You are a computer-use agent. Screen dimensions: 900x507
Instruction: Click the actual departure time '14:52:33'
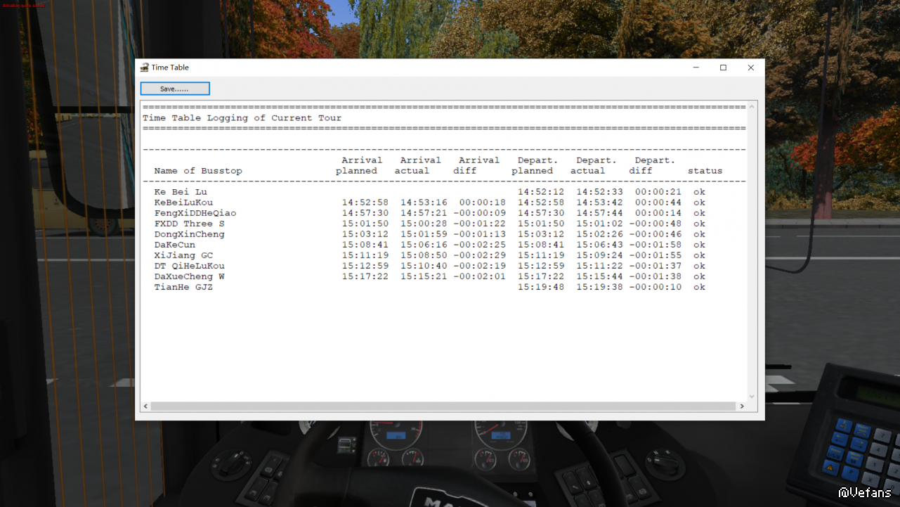pos(600,192)
